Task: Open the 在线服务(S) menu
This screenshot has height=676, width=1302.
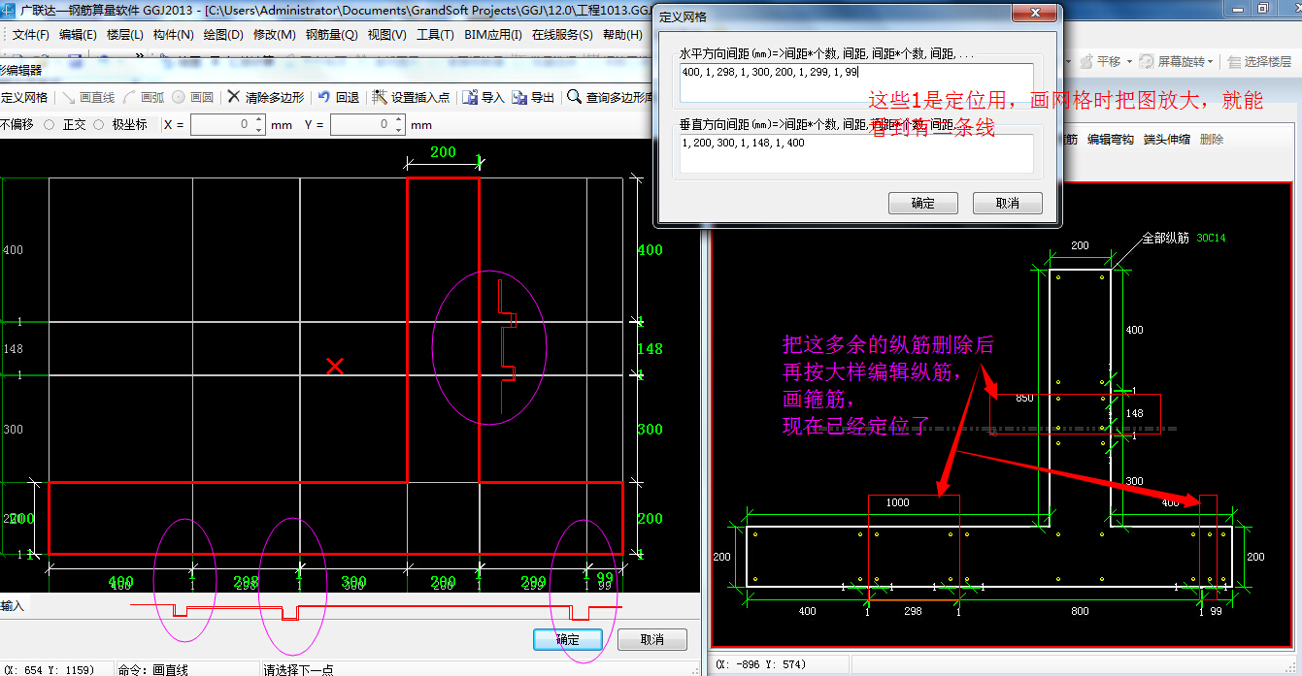Action: coord(562,35)
